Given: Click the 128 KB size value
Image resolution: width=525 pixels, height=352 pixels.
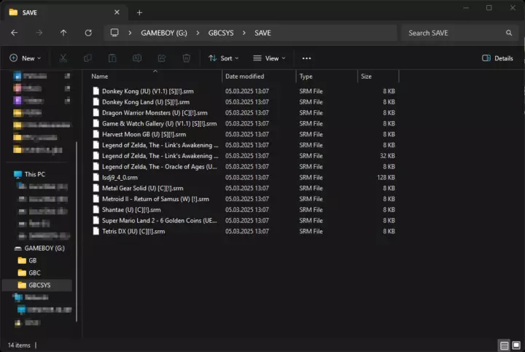Looking at the screenshot, I should (386, 177).
